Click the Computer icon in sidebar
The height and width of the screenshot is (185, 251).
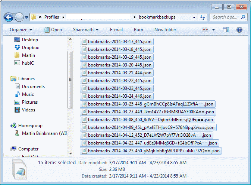pos(13,149)
